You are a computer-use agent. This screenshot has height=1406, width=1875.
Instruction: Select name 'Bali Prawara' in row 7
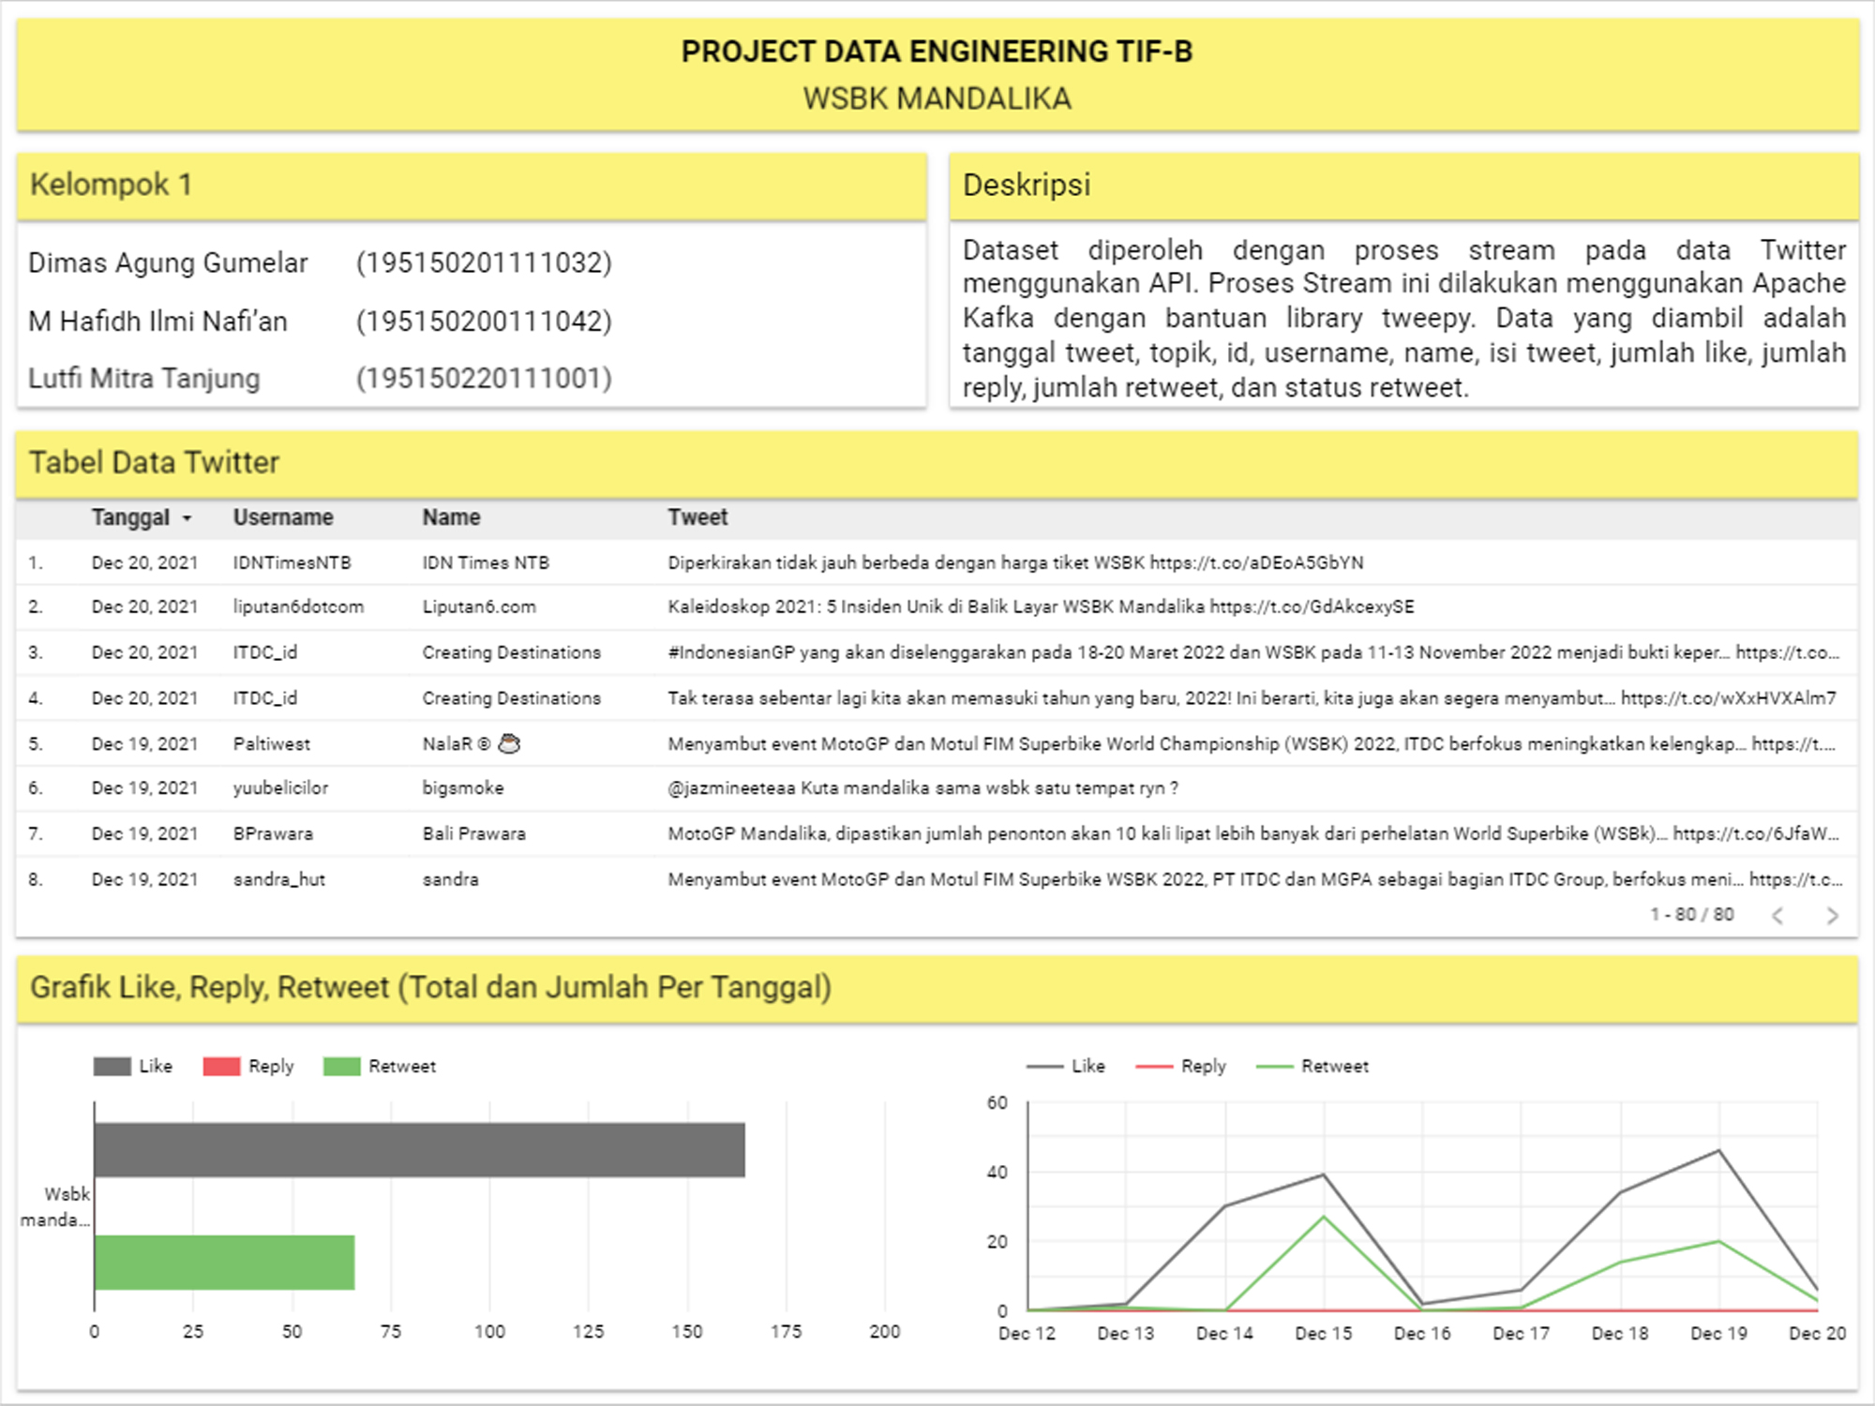pos(473,834)
